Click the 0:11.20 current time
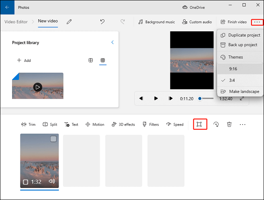The height and width of the screenshot is (200, 264). 186,98
